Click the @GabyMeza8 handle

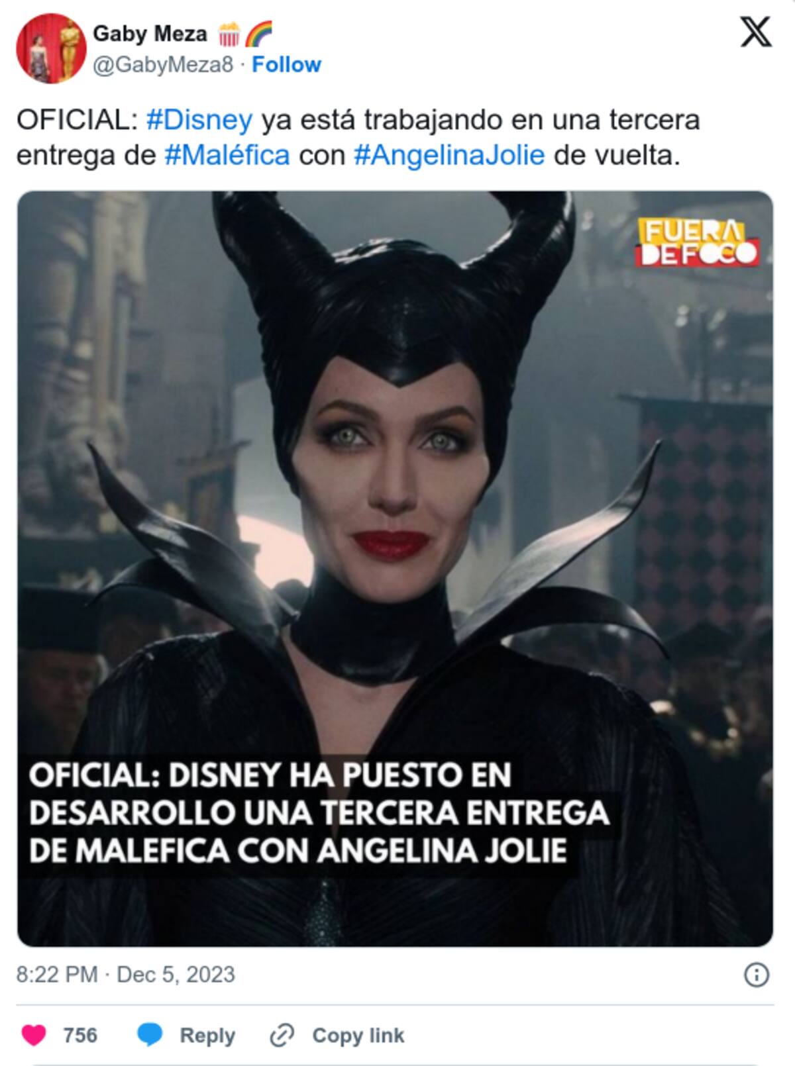(162, 65)
